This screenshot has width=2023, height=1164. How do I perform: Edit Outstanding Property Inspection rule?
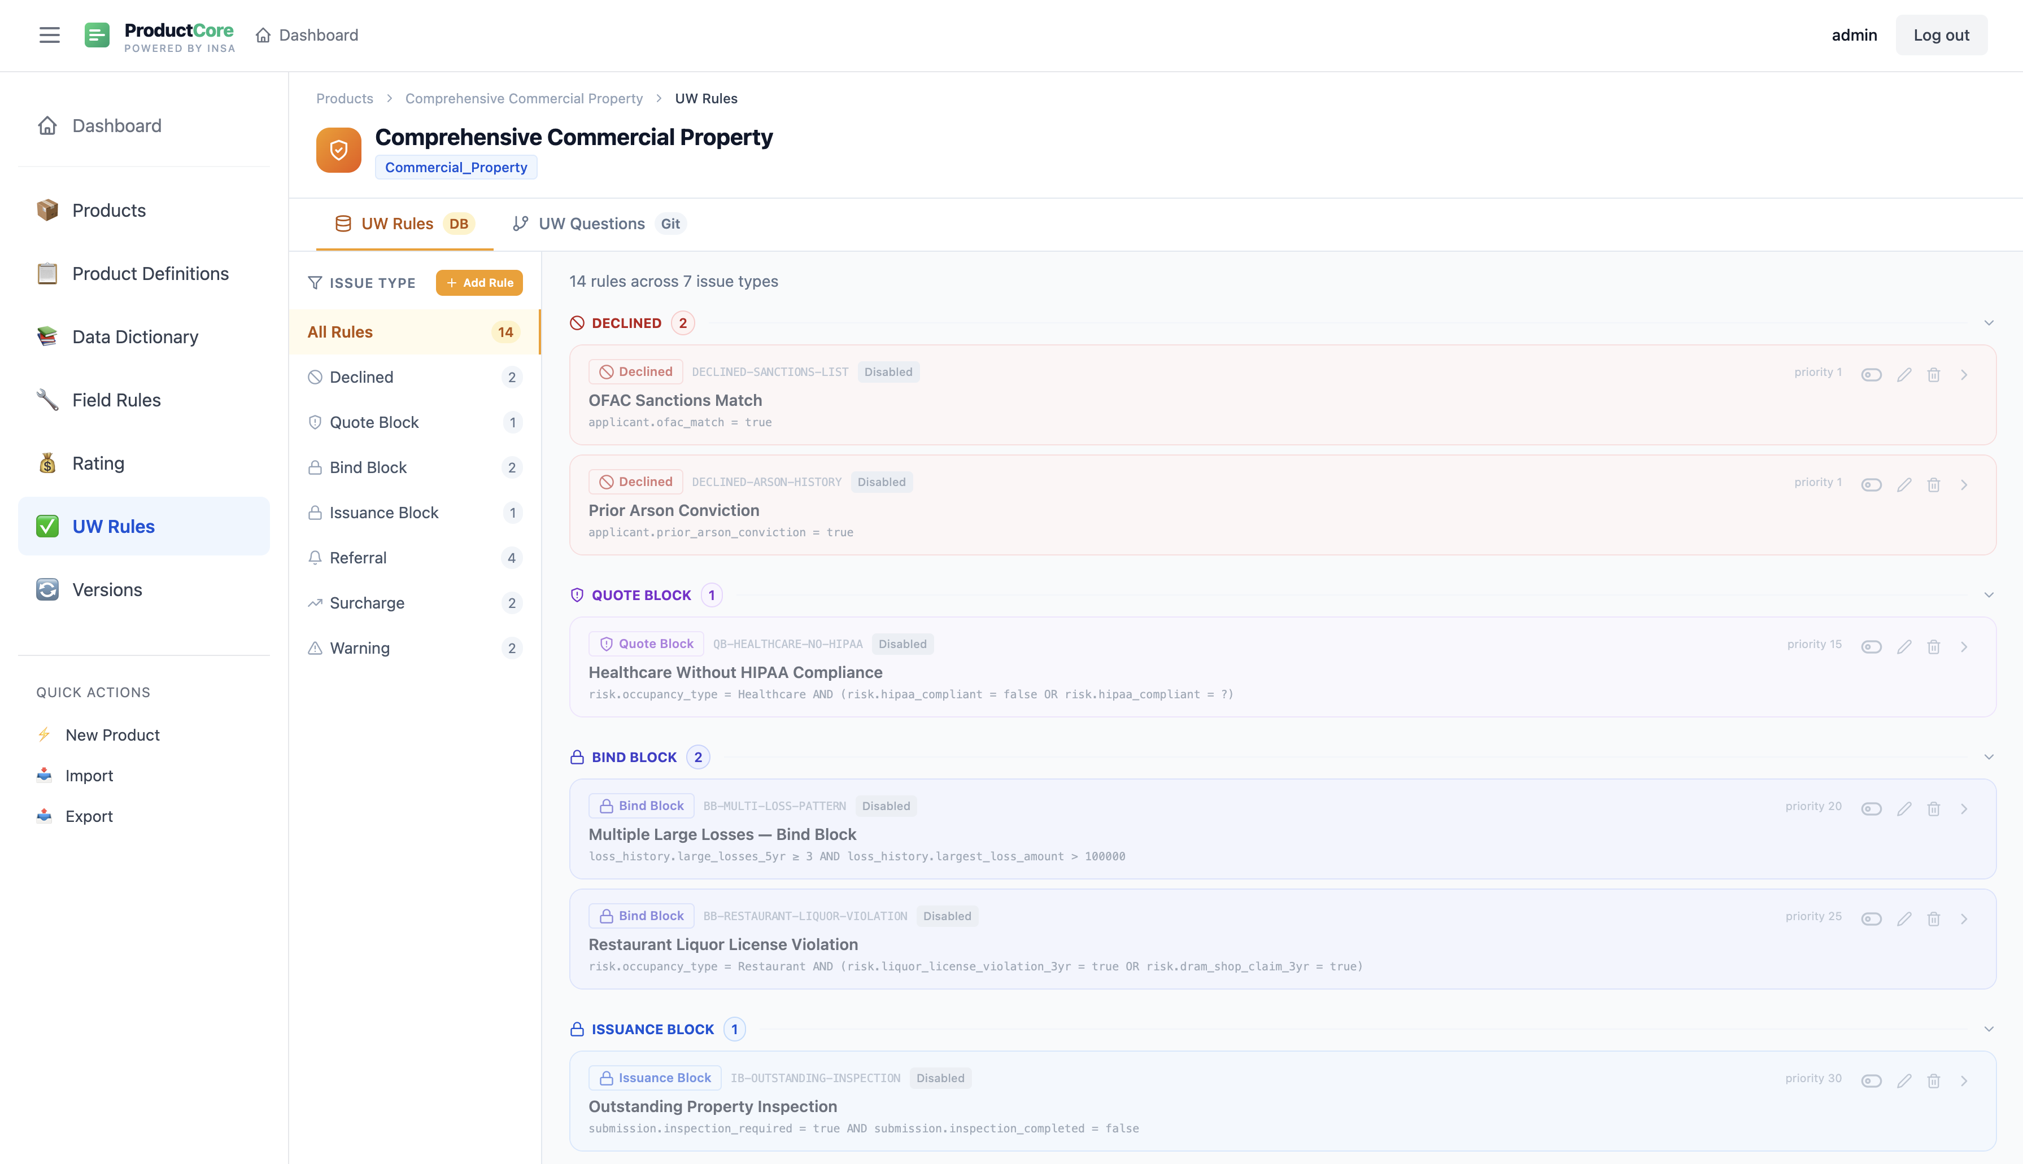(1904, 1081)
